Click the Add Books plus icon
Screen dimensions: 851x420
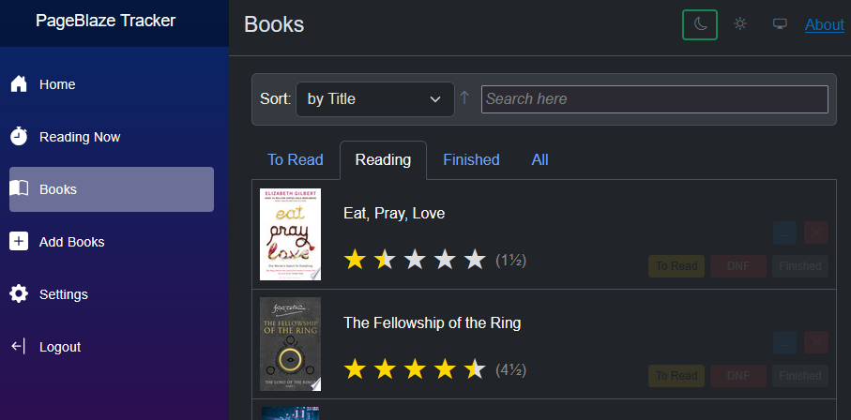tap(19, 242)
